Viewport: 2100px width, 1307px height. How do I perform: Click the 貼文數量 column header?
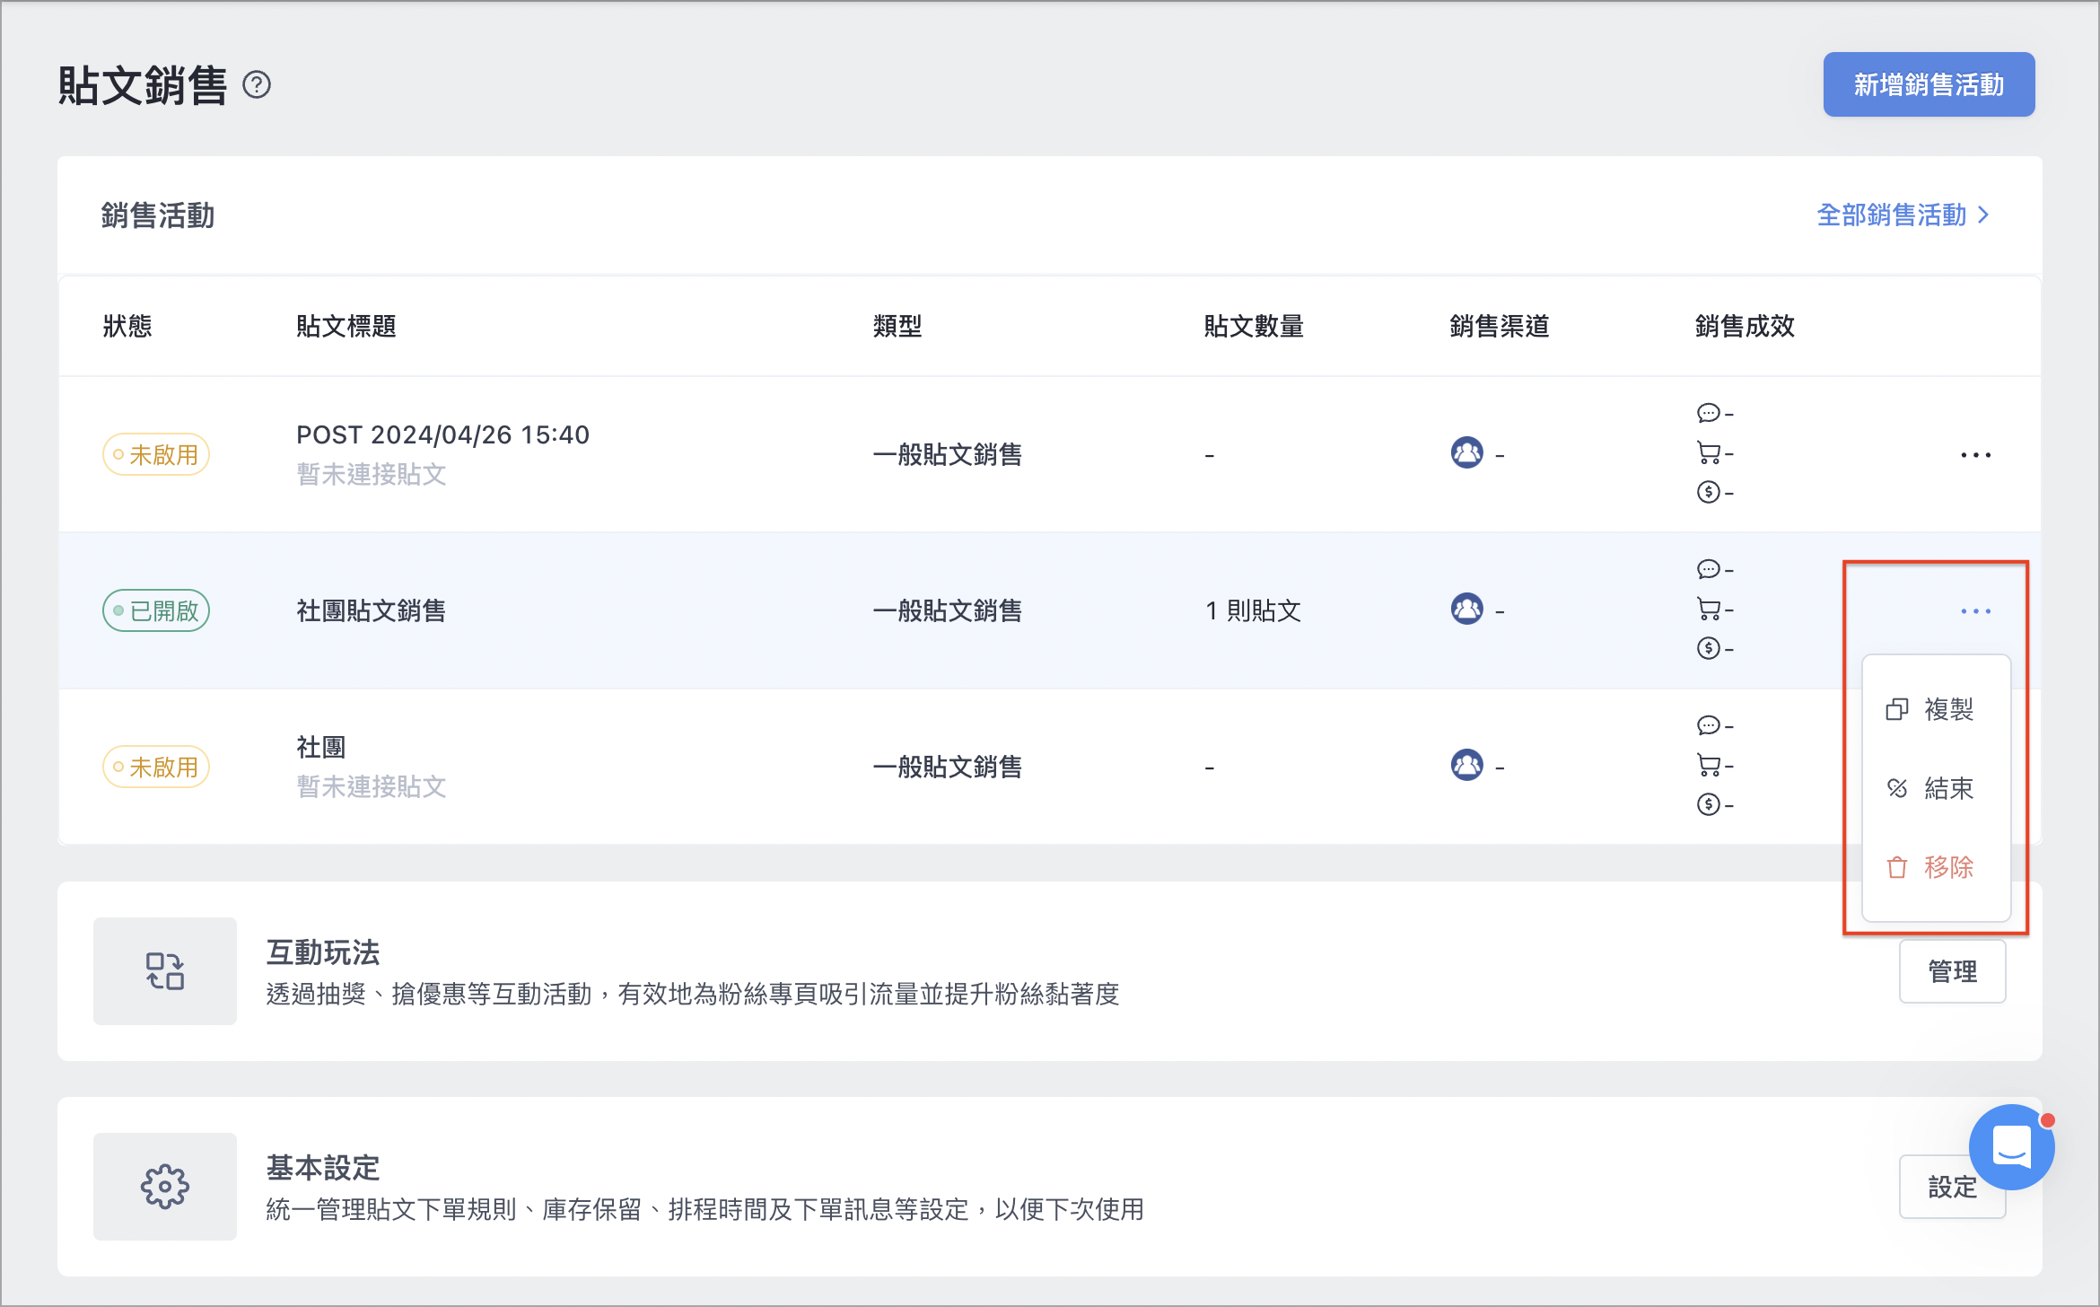pyautogui.click(x=1254, y=326)
